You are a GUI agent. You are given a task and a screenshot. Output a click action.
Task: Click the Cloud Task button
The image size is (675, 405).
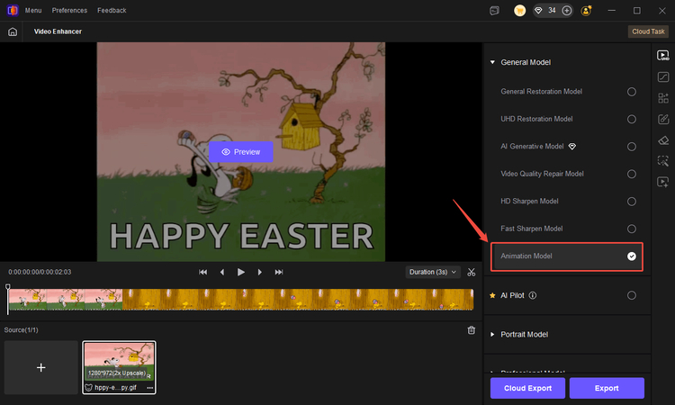point(648,31)
